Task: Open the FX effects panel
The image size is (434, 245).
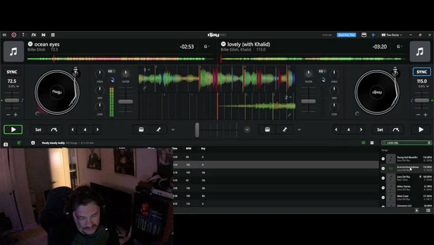Action: [x=34, y=35]
